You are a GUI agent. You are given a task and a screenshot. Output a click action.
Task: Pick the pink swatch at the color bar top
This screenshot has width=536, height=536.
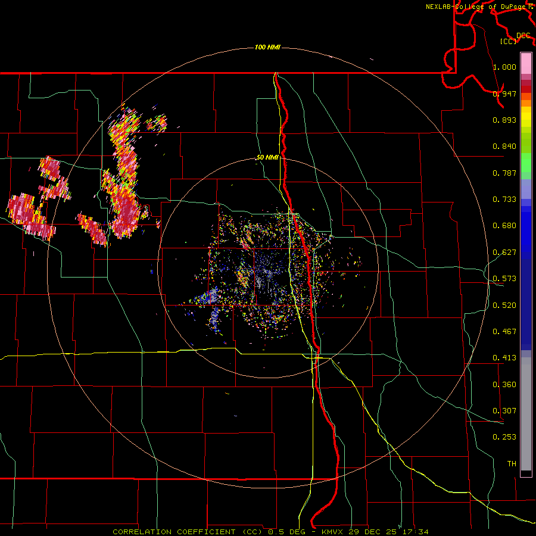526,63
